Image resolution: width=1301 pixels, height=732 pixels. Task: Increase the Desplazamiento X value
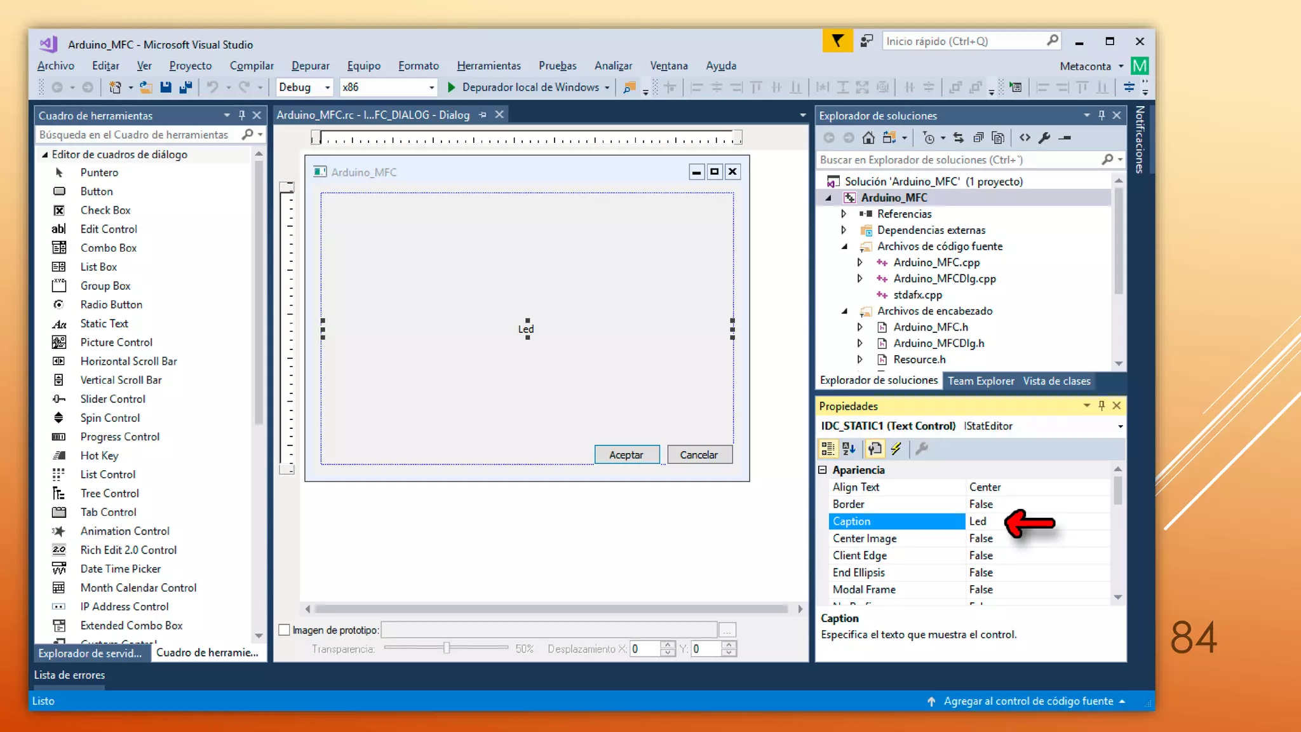[x=668, y=645]
